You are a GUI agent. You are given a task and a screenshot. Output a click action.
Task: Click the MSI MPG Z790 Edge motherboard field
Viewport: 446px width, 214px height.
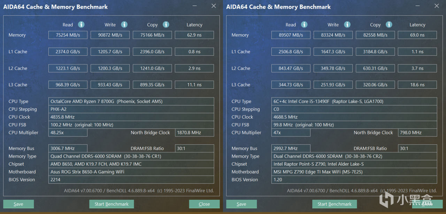[354, 172]
